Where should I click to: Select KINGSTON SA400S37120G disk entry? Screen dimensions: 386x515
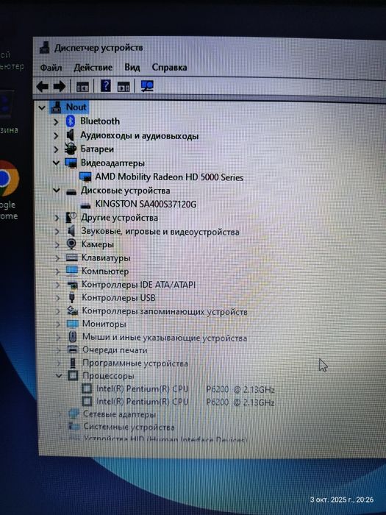coord(146,205)
